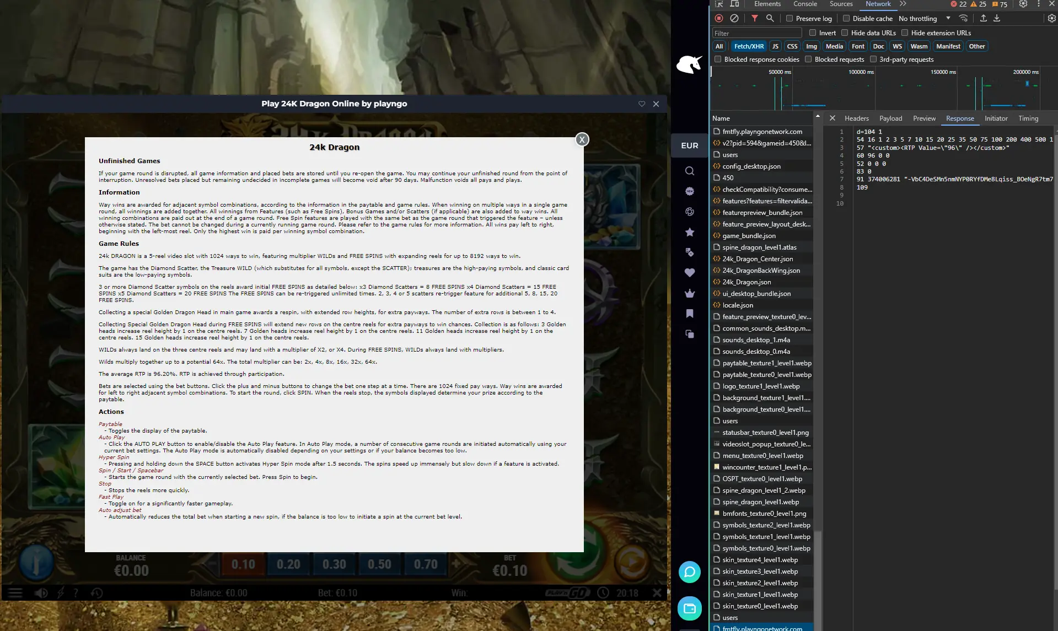Check 3rd-party requests checkbox

tap(873, 59)
